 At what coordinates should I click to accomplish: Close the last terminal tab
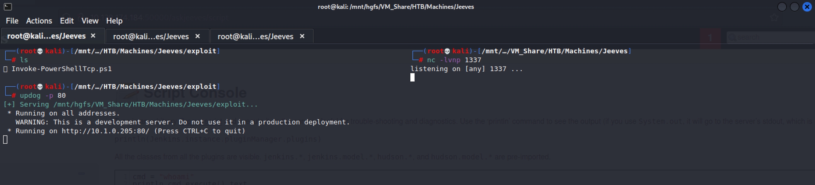coord(302,36)
